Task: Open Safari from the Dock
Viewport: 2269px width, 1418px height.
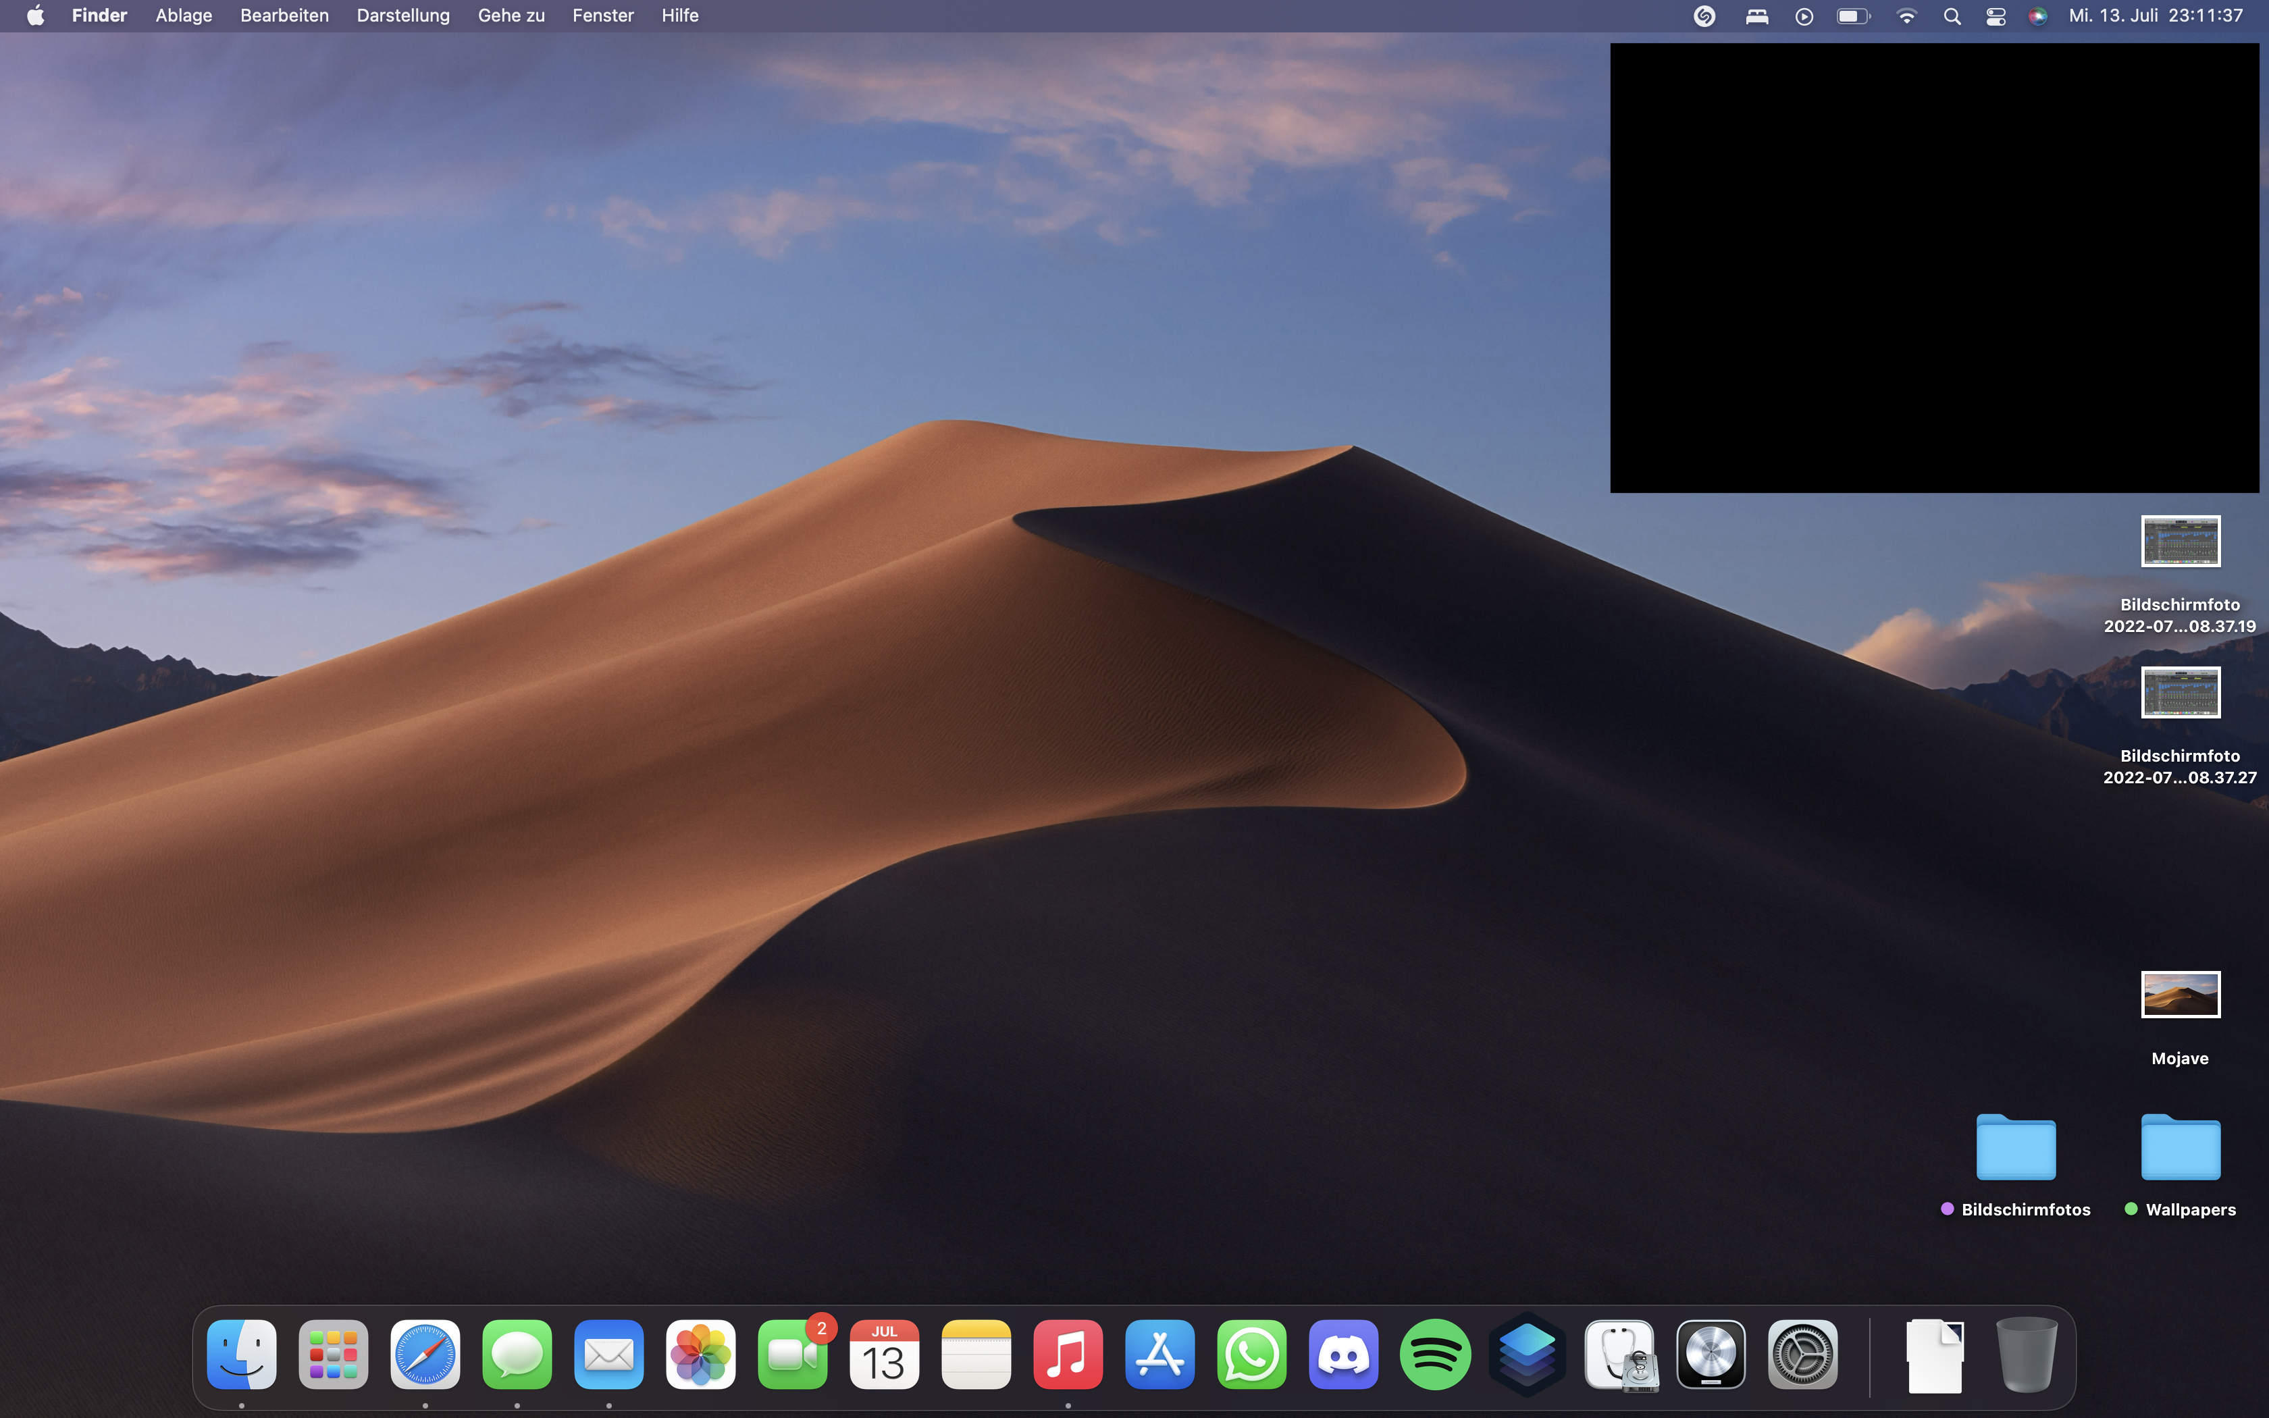Action: [x=425, y=1355]
